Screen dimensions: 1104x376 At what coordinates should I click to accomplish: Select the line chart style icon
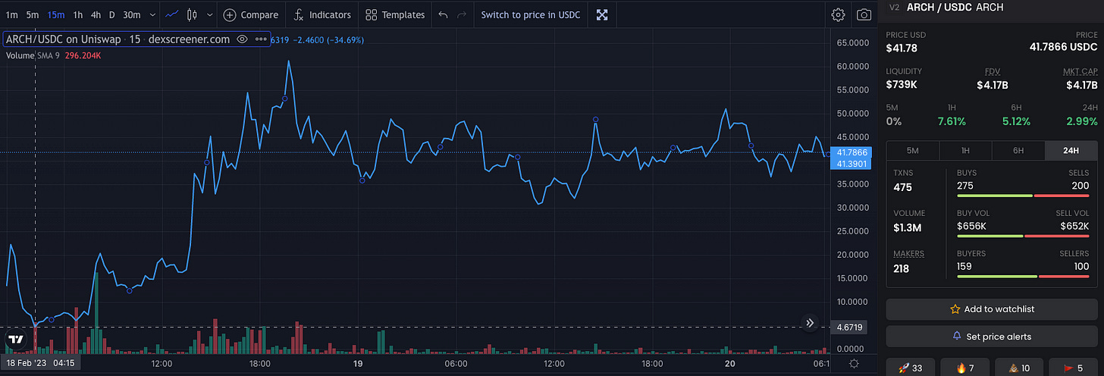click(x=173, y=14)
